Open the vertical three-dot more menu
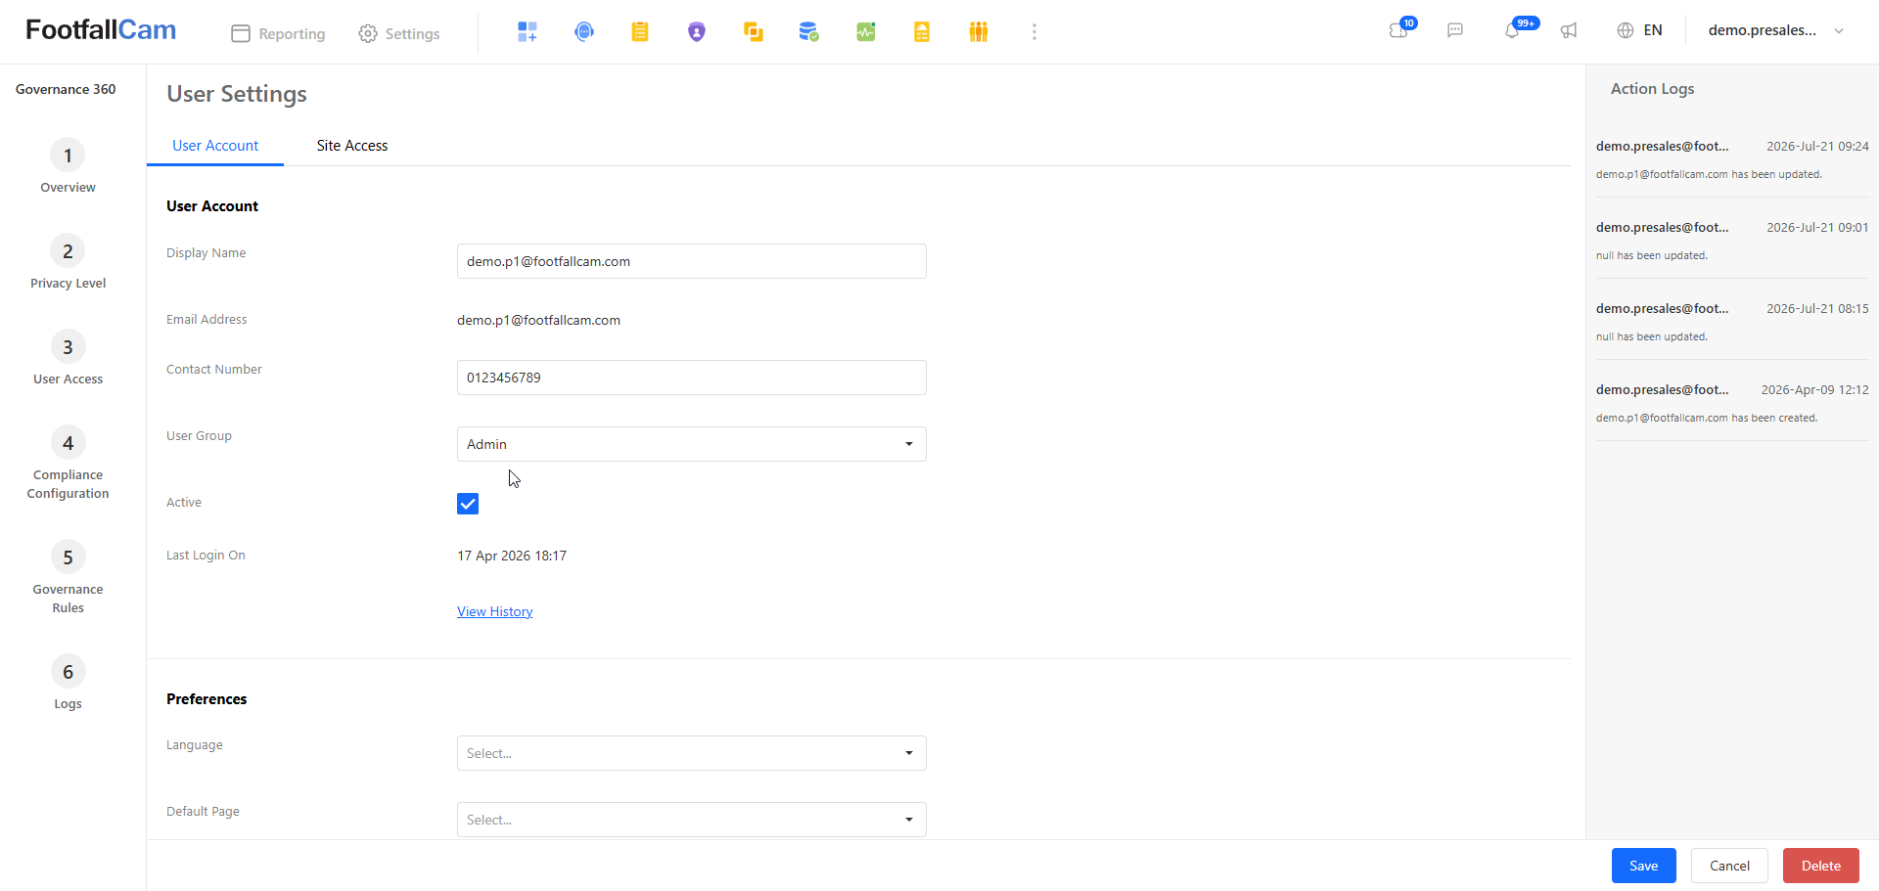Image resolution: width=1879 pixels, height=891 pixels. point(1034,32)
